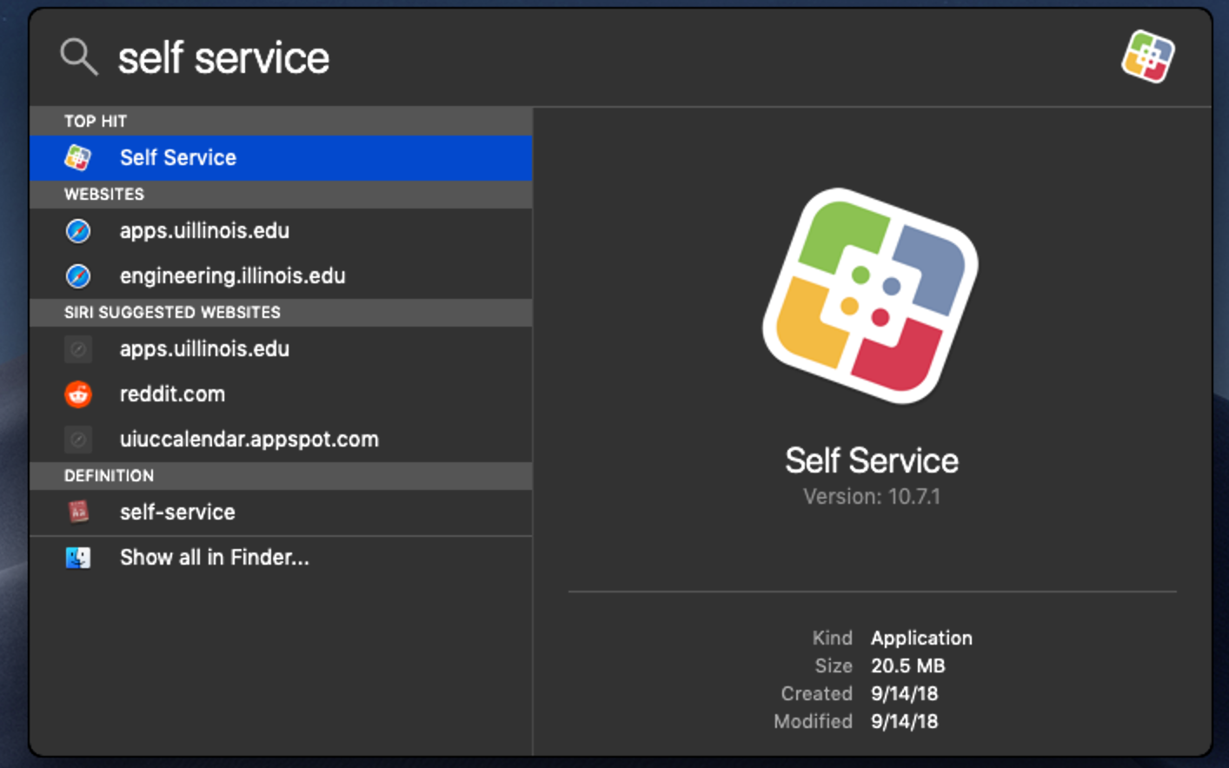Click the Created date 9/14/18
1229x768 pixels.
point(904,694)
